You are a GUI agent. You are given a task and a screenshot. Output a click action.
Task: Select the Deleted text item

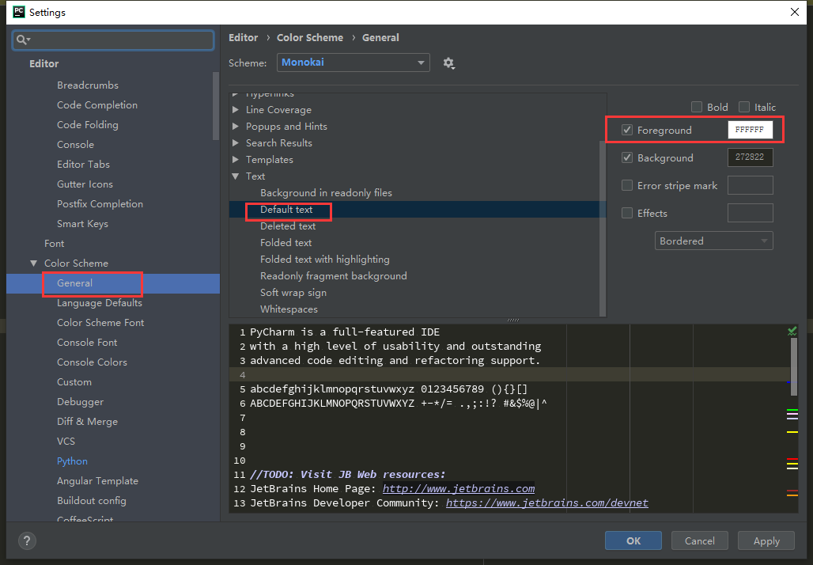288,226
